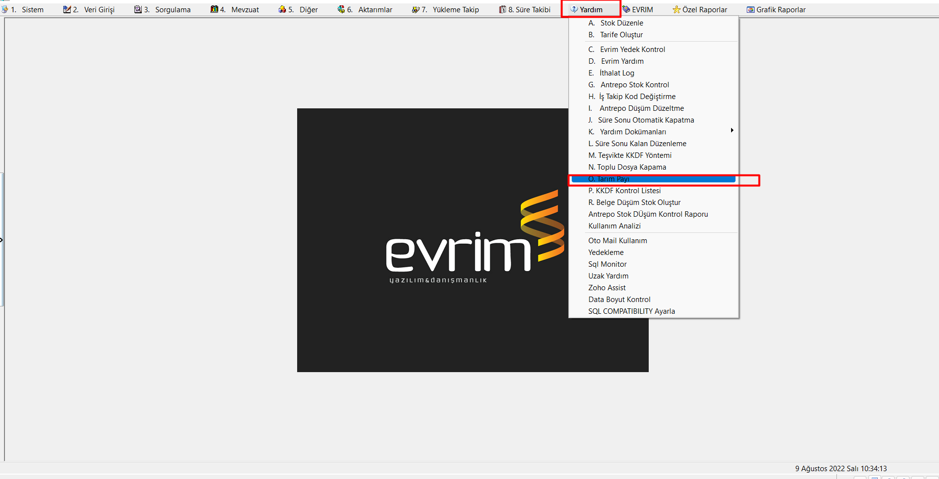Viewport: 939px width, 479px height.
Task: Select Evrim Yedek Kontrol
Action: pyautogui.click(x=653, y=50)
